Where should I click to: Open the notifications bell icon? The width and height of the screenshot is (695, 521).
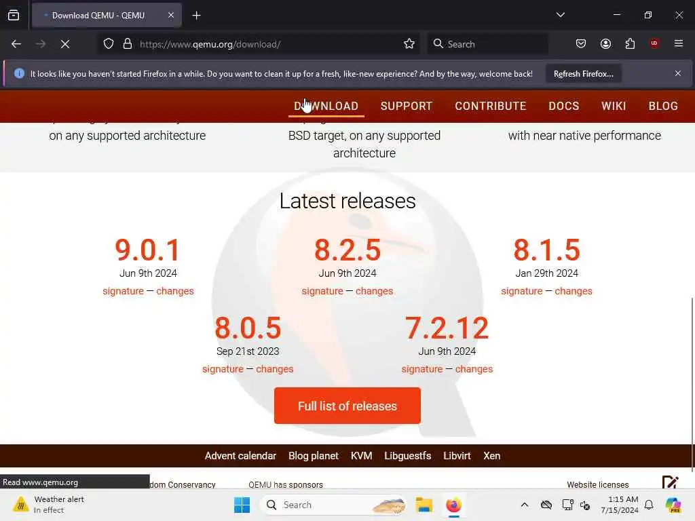[x=649, y=505]
